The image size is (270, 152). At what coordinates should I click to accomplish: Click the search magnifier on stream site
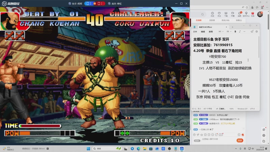pyautogui.click(x=202, y=14)
